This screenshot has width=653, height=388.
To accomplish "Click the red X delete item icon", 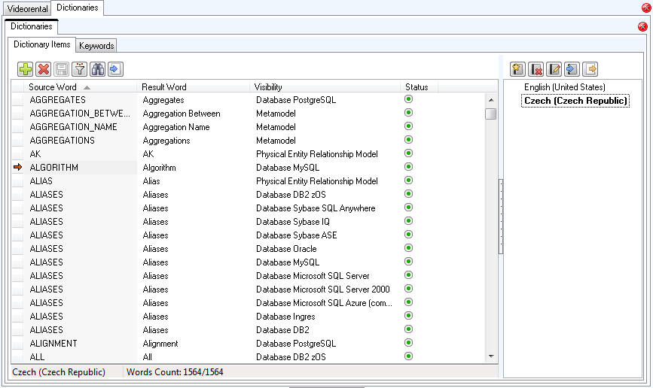I will tap(44, 69).
